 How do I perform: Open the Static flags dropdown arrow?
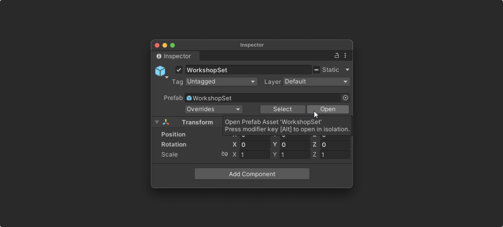click(348, 70)
